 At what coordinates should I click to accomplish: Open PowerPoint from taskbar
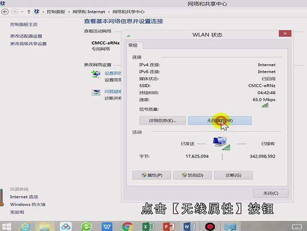(x=169, y=227)
